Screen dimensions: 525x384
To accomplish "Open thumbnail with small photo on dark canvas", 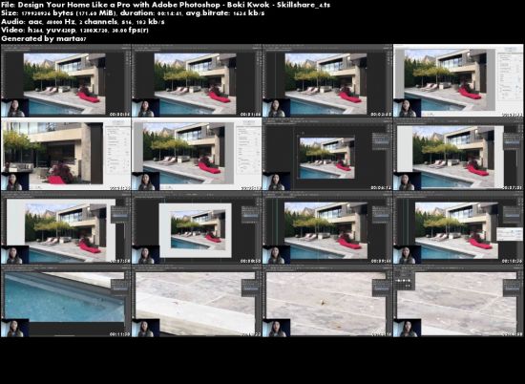I will coord(327,154).
